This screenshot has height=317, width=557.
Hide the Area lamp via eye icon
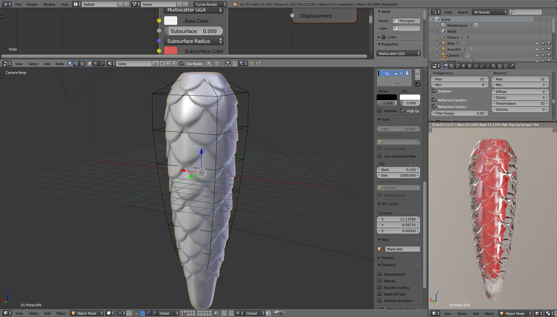[537, 43]
